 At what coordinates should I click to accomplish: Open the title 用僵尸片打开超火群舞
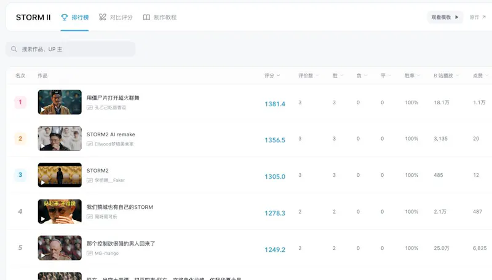113,98
